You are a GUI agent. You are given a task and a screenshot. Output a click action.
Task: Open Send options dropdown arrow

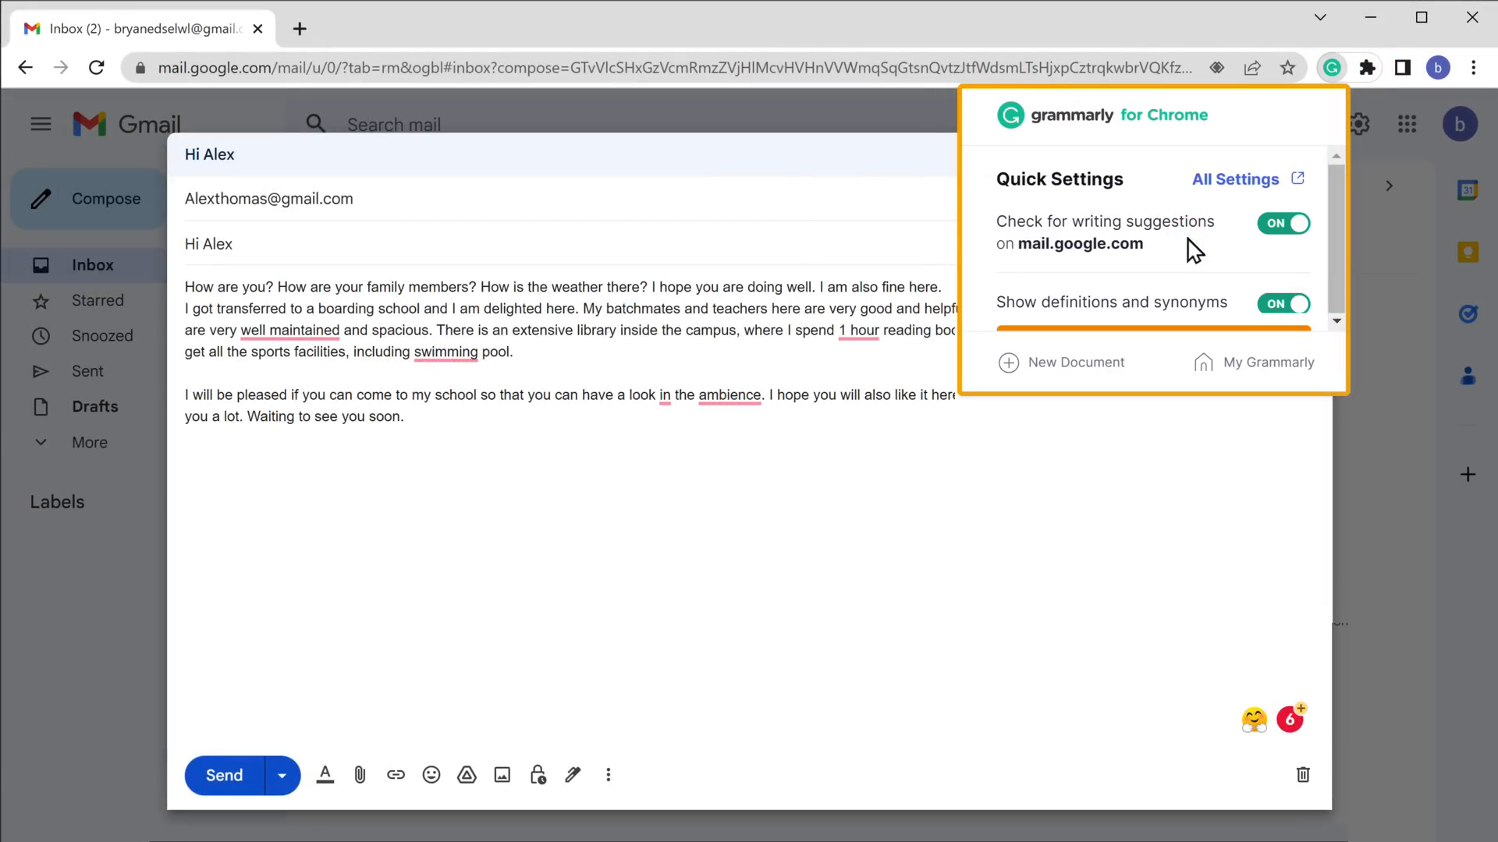pos(282,776)
